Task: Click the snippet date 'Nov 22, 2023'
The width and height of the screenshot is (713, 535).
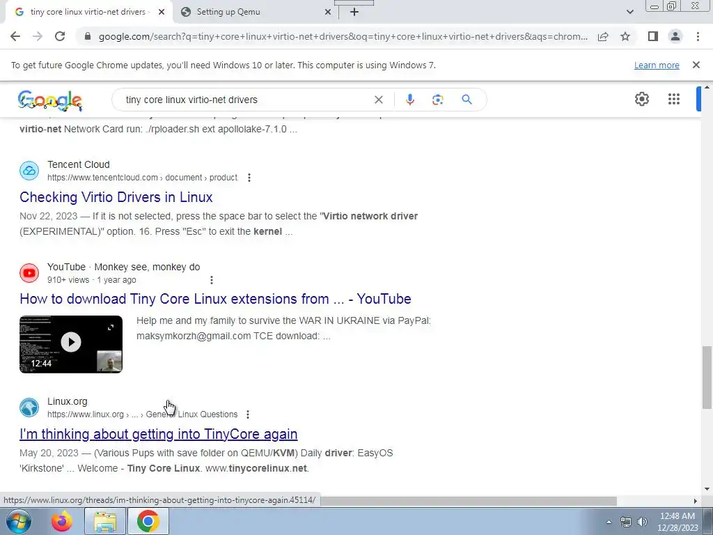Action: [x=48, y=216]
